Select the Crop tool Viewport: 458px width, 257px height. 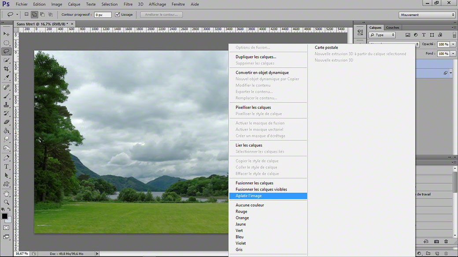[x=7, y=69]
